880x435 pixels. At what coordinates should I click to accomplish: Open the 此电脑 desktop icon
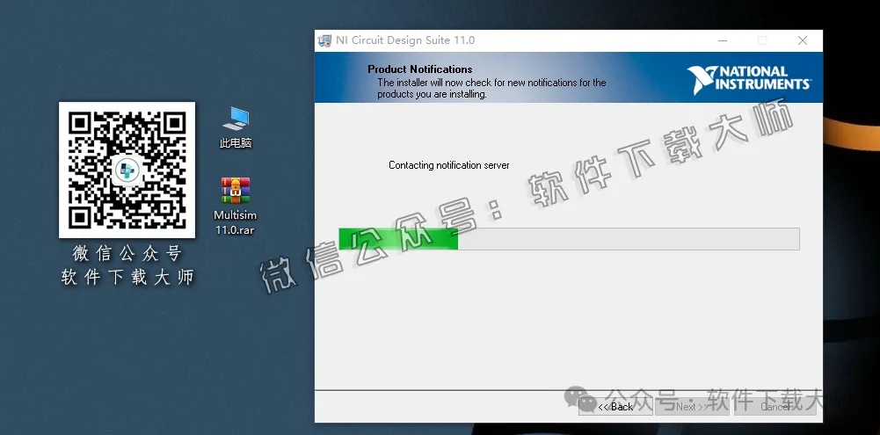[x=236, y=127]
